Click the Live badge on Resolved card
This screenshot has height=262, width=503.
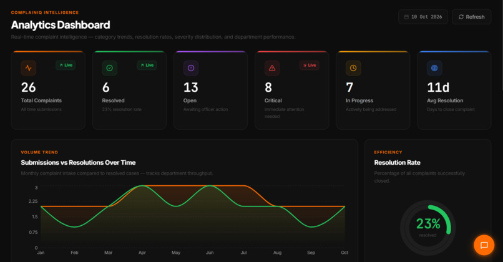pyautogui.click(x=147, y=65)
